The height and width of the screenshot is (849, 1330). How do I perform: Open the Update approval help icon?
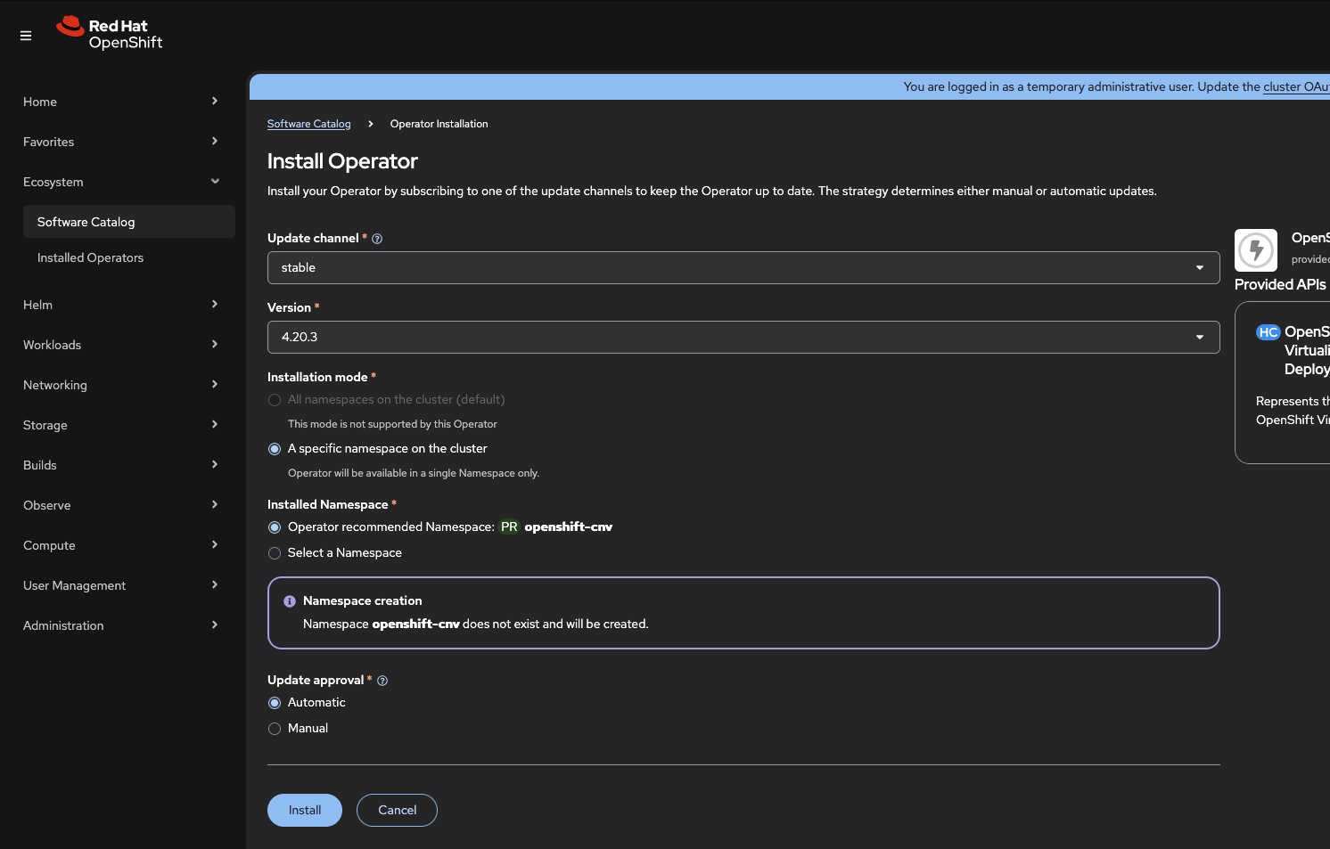click(382, 681)
